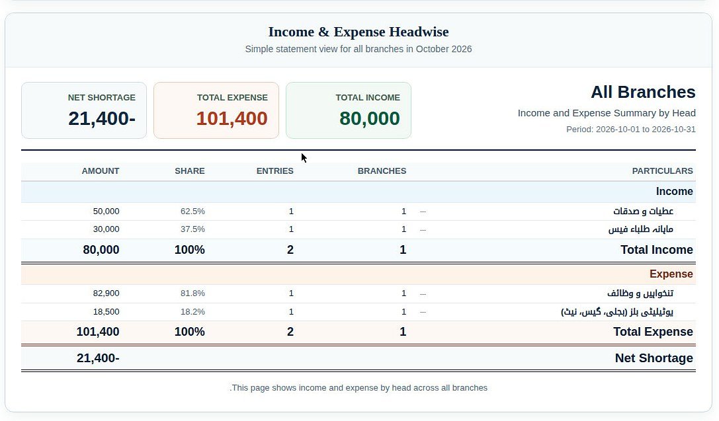Image resolution: width=719 pixels, height=421 pixels.
Task: Click 100% in the Total Expense row
Action: tap(189, 332)
